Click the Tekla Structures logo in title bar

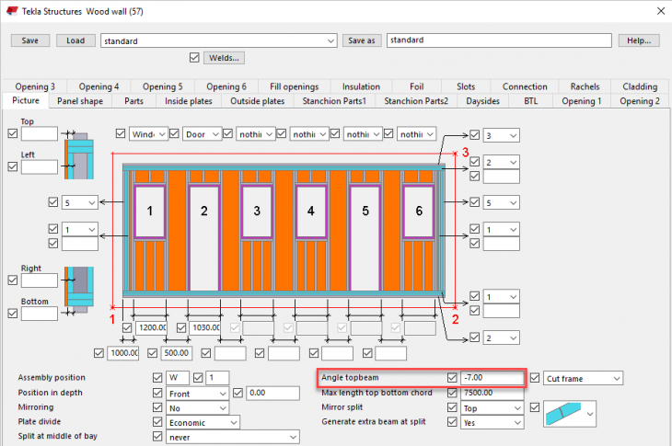point(10,10)
